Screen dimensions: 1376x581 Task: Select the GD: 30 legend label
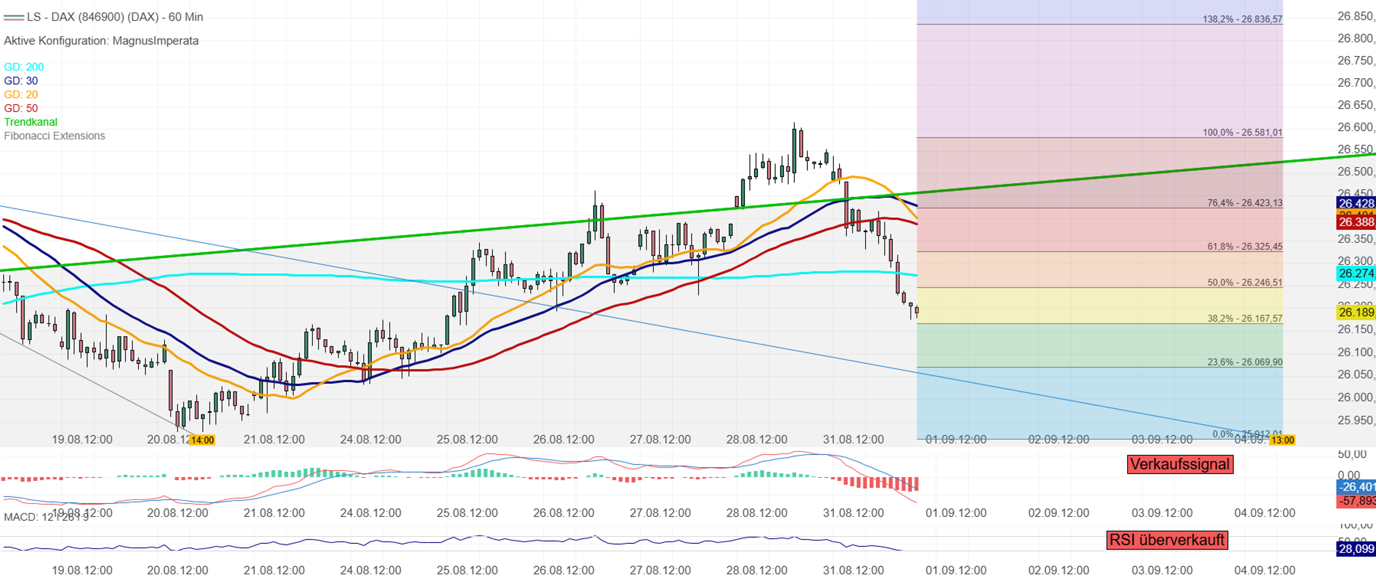point(21,80)
